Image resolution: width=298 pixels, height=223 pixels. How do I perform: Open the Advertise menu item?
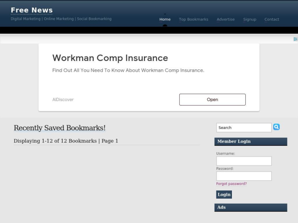[x=225, y=19]
